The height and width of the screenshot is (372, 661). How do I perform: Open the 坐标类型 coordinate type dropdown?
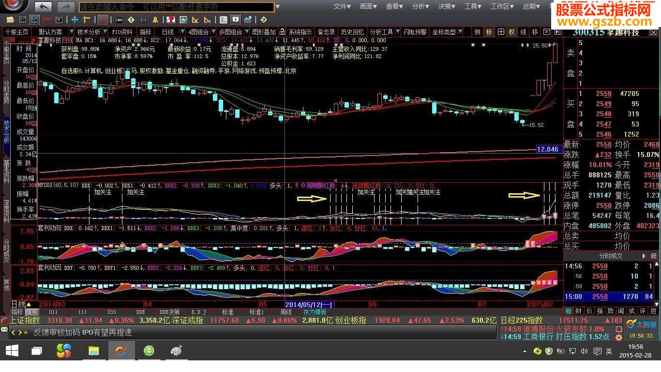443,31
